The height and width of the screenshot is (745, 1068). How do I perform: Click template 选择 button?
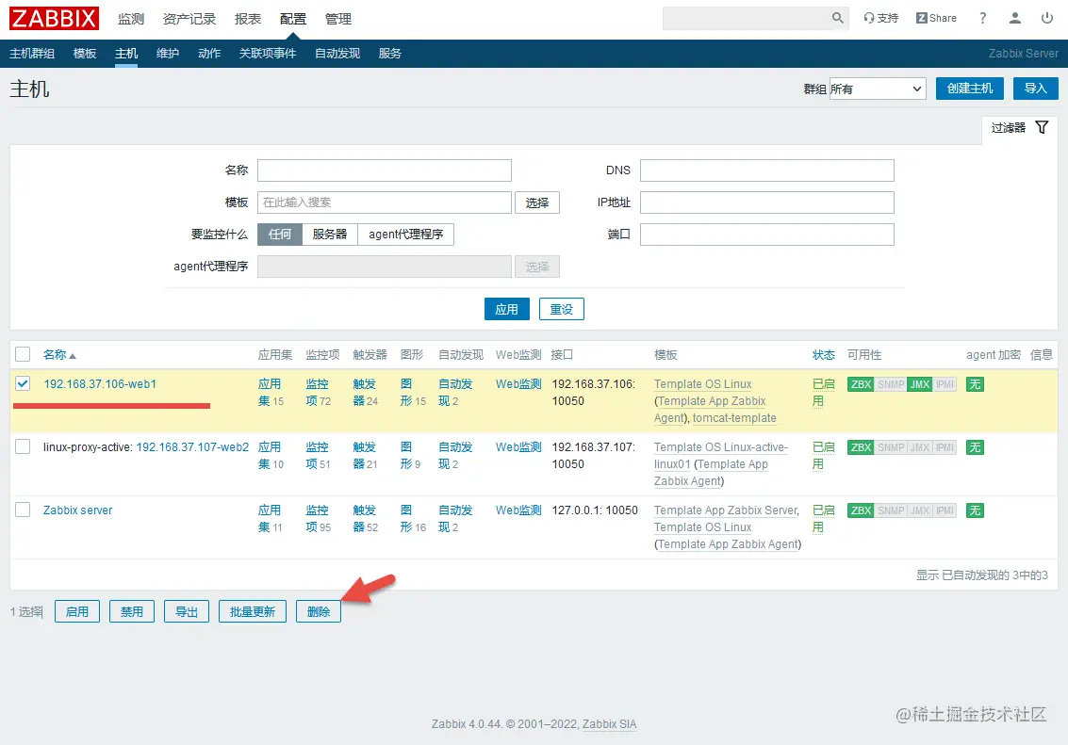pos(536,202)
